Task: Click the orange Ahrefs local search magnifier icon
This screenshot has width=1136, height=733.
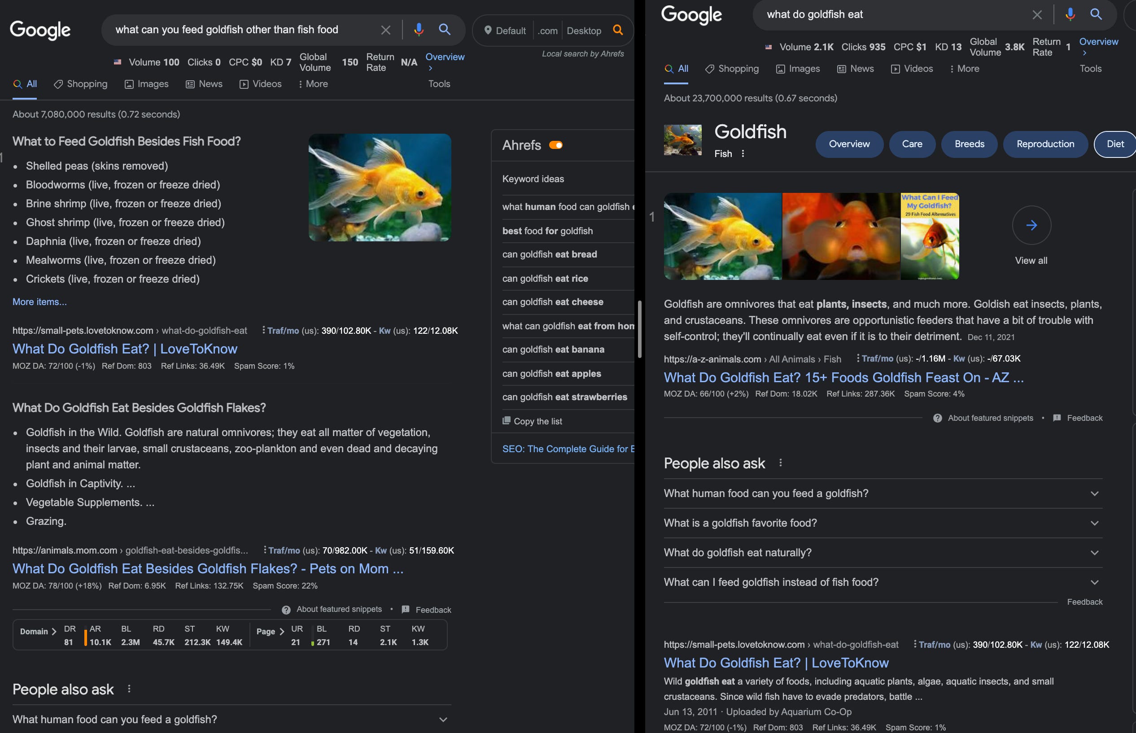Action: (618, 30)
